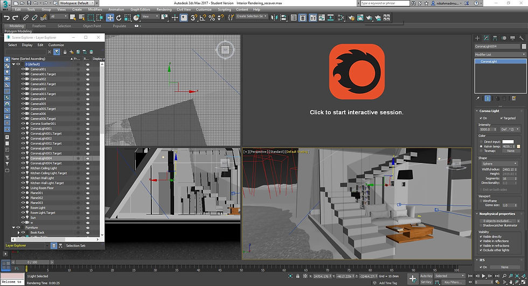528x286 pixels.
Task: Toggle the Corona Light On checkbox
Action: [x=481, y=118]
